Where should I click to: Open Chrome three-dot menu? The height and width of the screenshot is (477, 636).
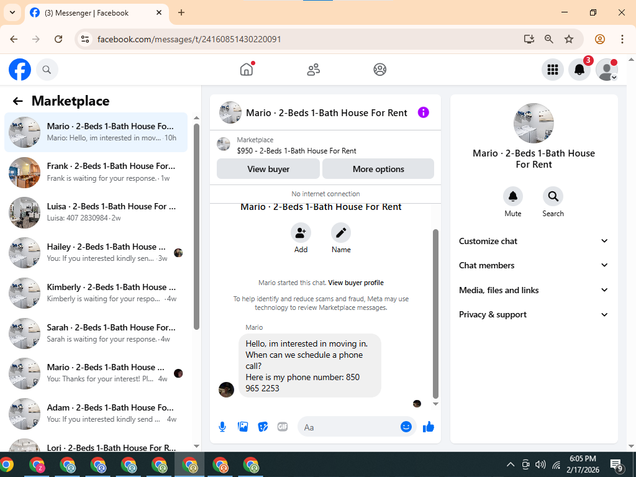(x=622, y=39)
